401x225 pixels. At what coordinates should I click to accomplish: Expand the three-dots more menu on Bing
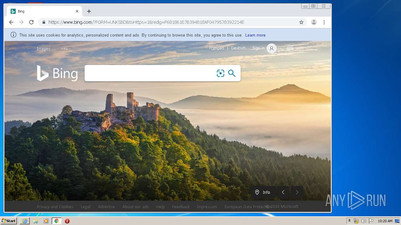(65, 48)
